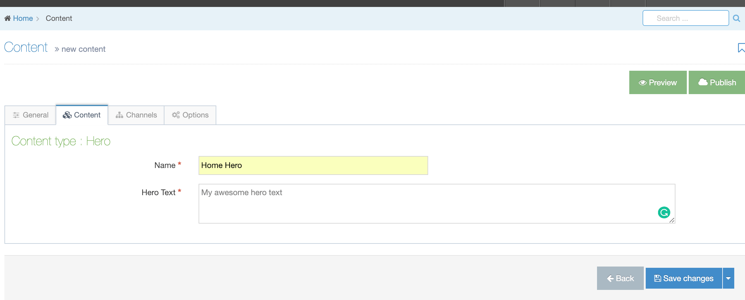This screenshot has height=300, width=745.
Task: Click the textarea resize handle corner
Action: click(672, 220)
